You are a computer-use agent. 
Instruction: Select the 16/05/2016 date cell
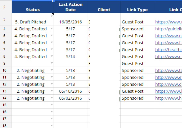click(70, 19)
